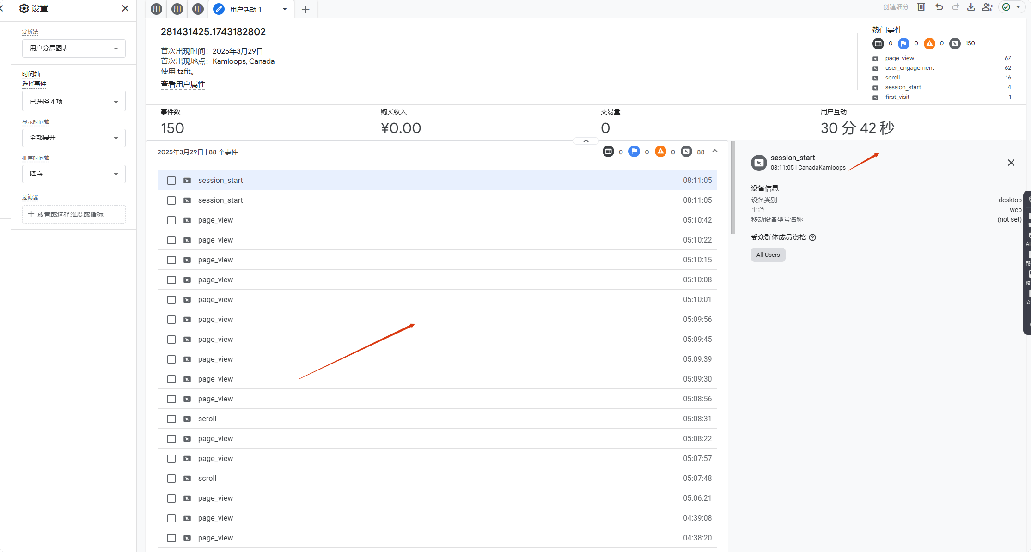The image size is (1031, 552).
Task: Click the help icon next to 受众群体成员资格
Action: coord(812,237)
